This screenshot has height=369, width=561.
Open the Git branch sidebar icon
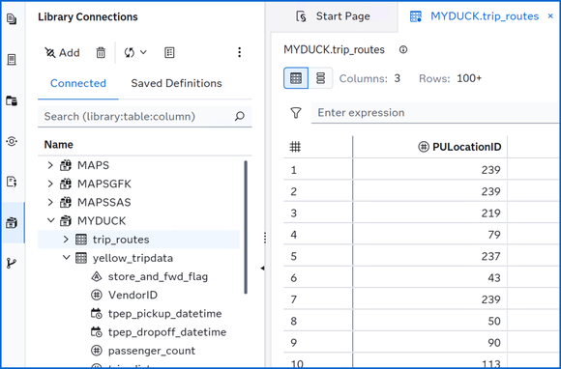[12, 264]
